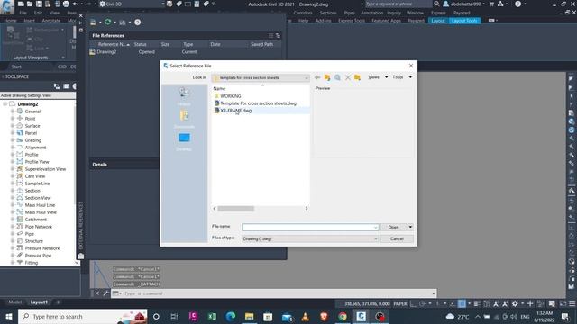Viewport: 577px width, 324px height.
Task: Select Template For cross section sheets.dwg file
Action: (259, 103)
